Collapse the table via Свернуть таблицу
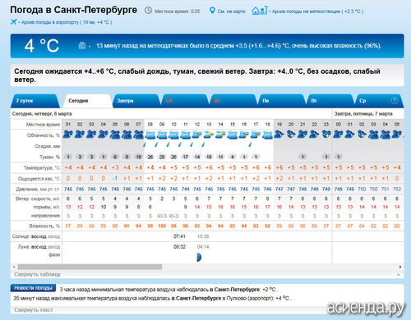Image resolution: width=411 pixels, height=320 pixels. (x=37, y=274)
